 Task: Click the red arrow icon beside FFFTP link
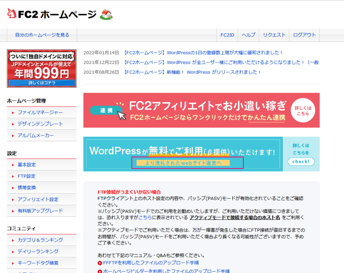click(100, 263)
